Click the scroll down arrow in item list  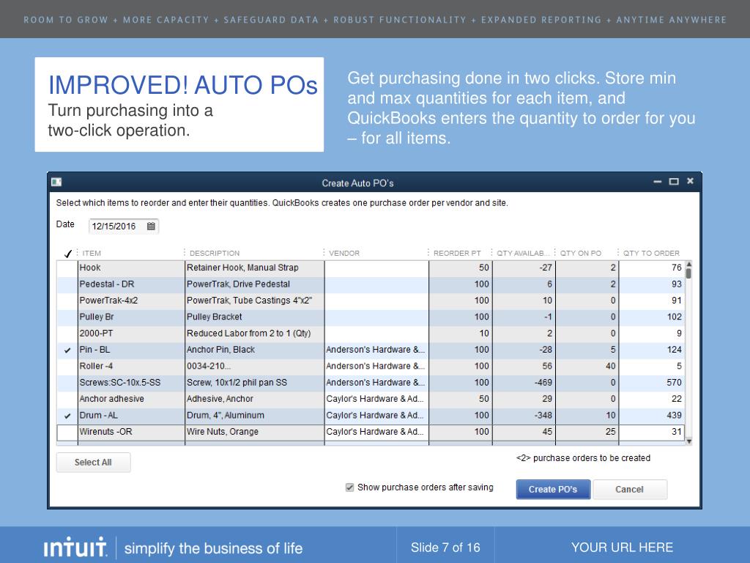point(688,441)
